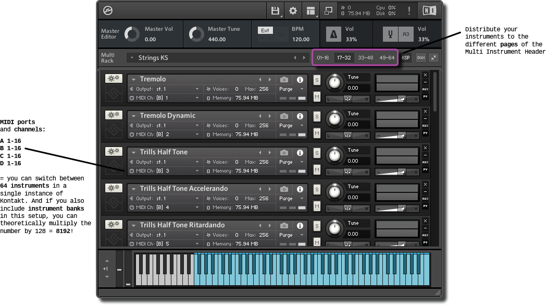This screenshot has width=547, height=305.
Task: Toggle the metronome icon
Action: pos(334,34)
